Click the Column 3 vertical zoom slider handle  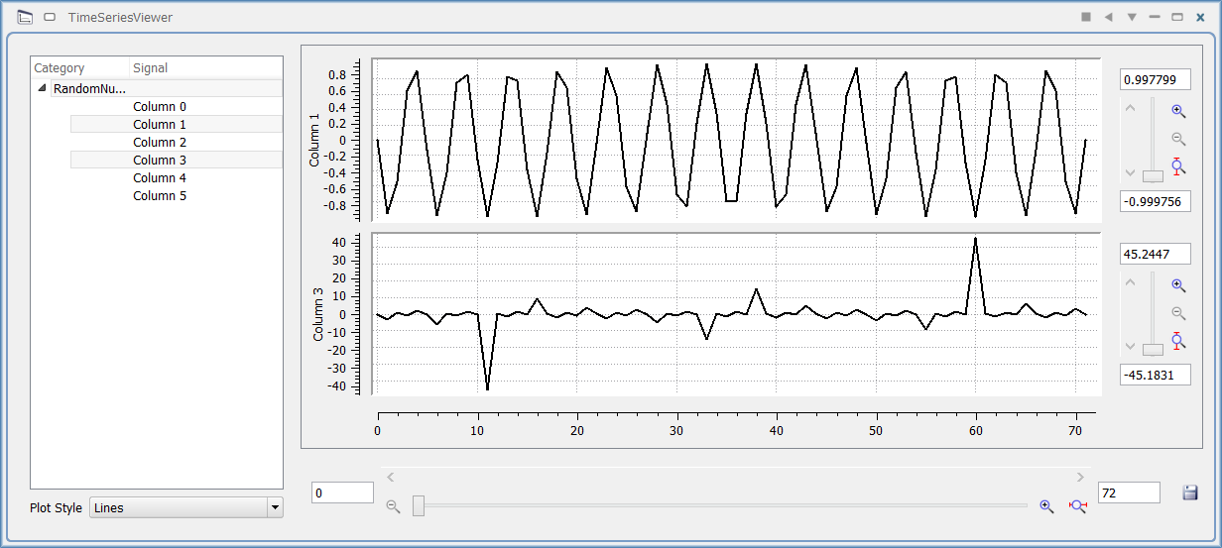click(x=1153, y=350)
